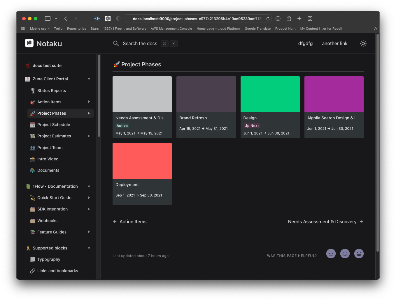Screen dimensions: 396x301
Task: Open a new tab with the plus icon
Action: click(299, 19)
